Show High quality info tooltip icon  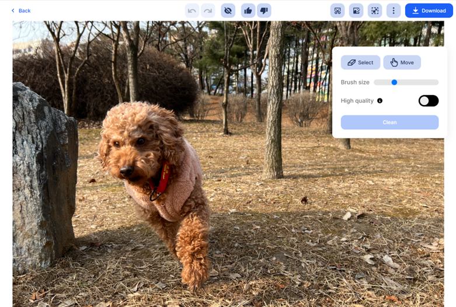click(380, 101)
